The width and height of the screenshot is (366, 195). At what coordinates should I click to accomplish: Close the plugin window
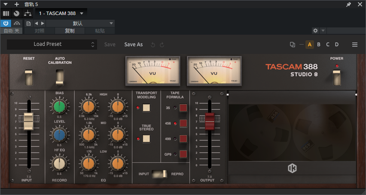tap(360, 4)
